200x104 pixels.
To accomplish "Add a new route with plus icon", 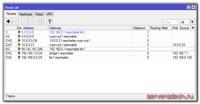I will 8,21.
